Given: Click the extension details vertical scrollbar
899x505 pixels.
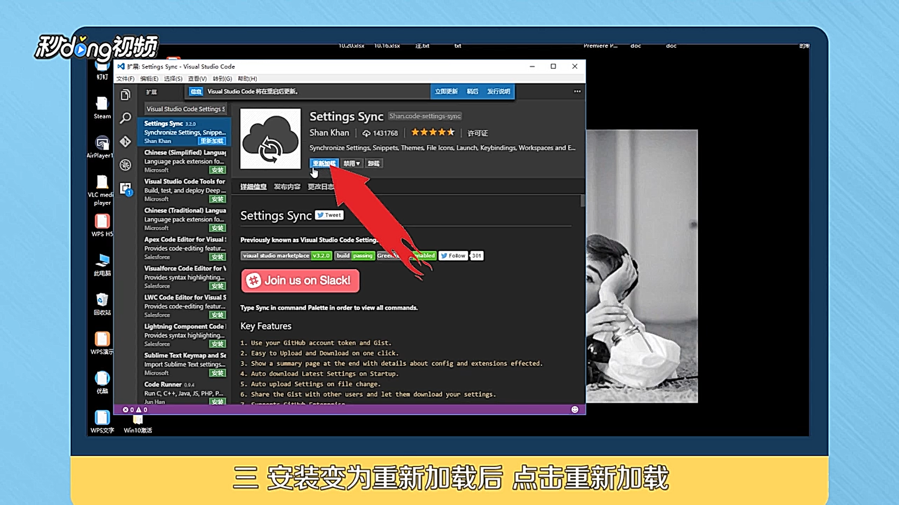Looking at the screenshot, I should pos(582,201).
